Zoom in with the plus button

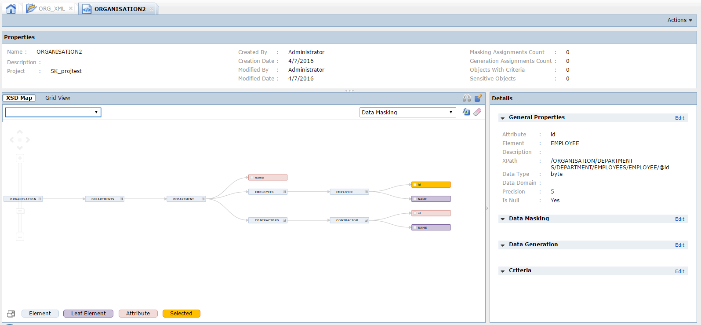click(20, 158)
